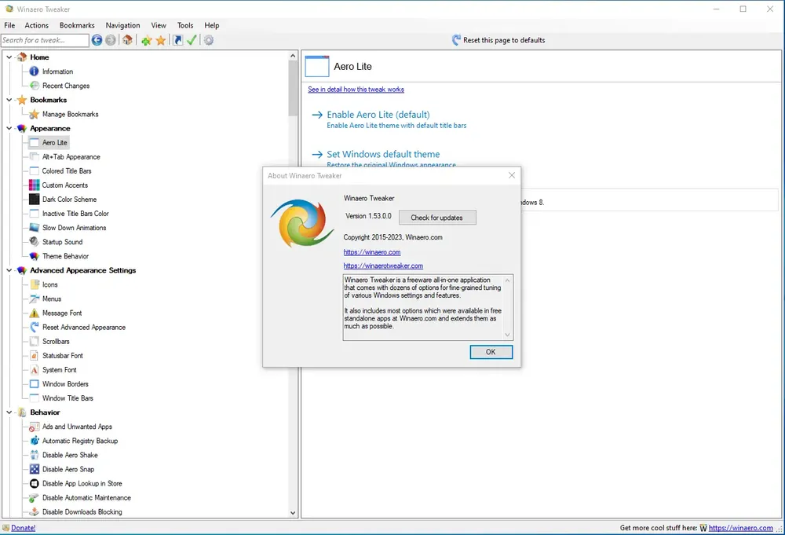Collapse the Behavior tree node
785x535 pixels.
9,412
